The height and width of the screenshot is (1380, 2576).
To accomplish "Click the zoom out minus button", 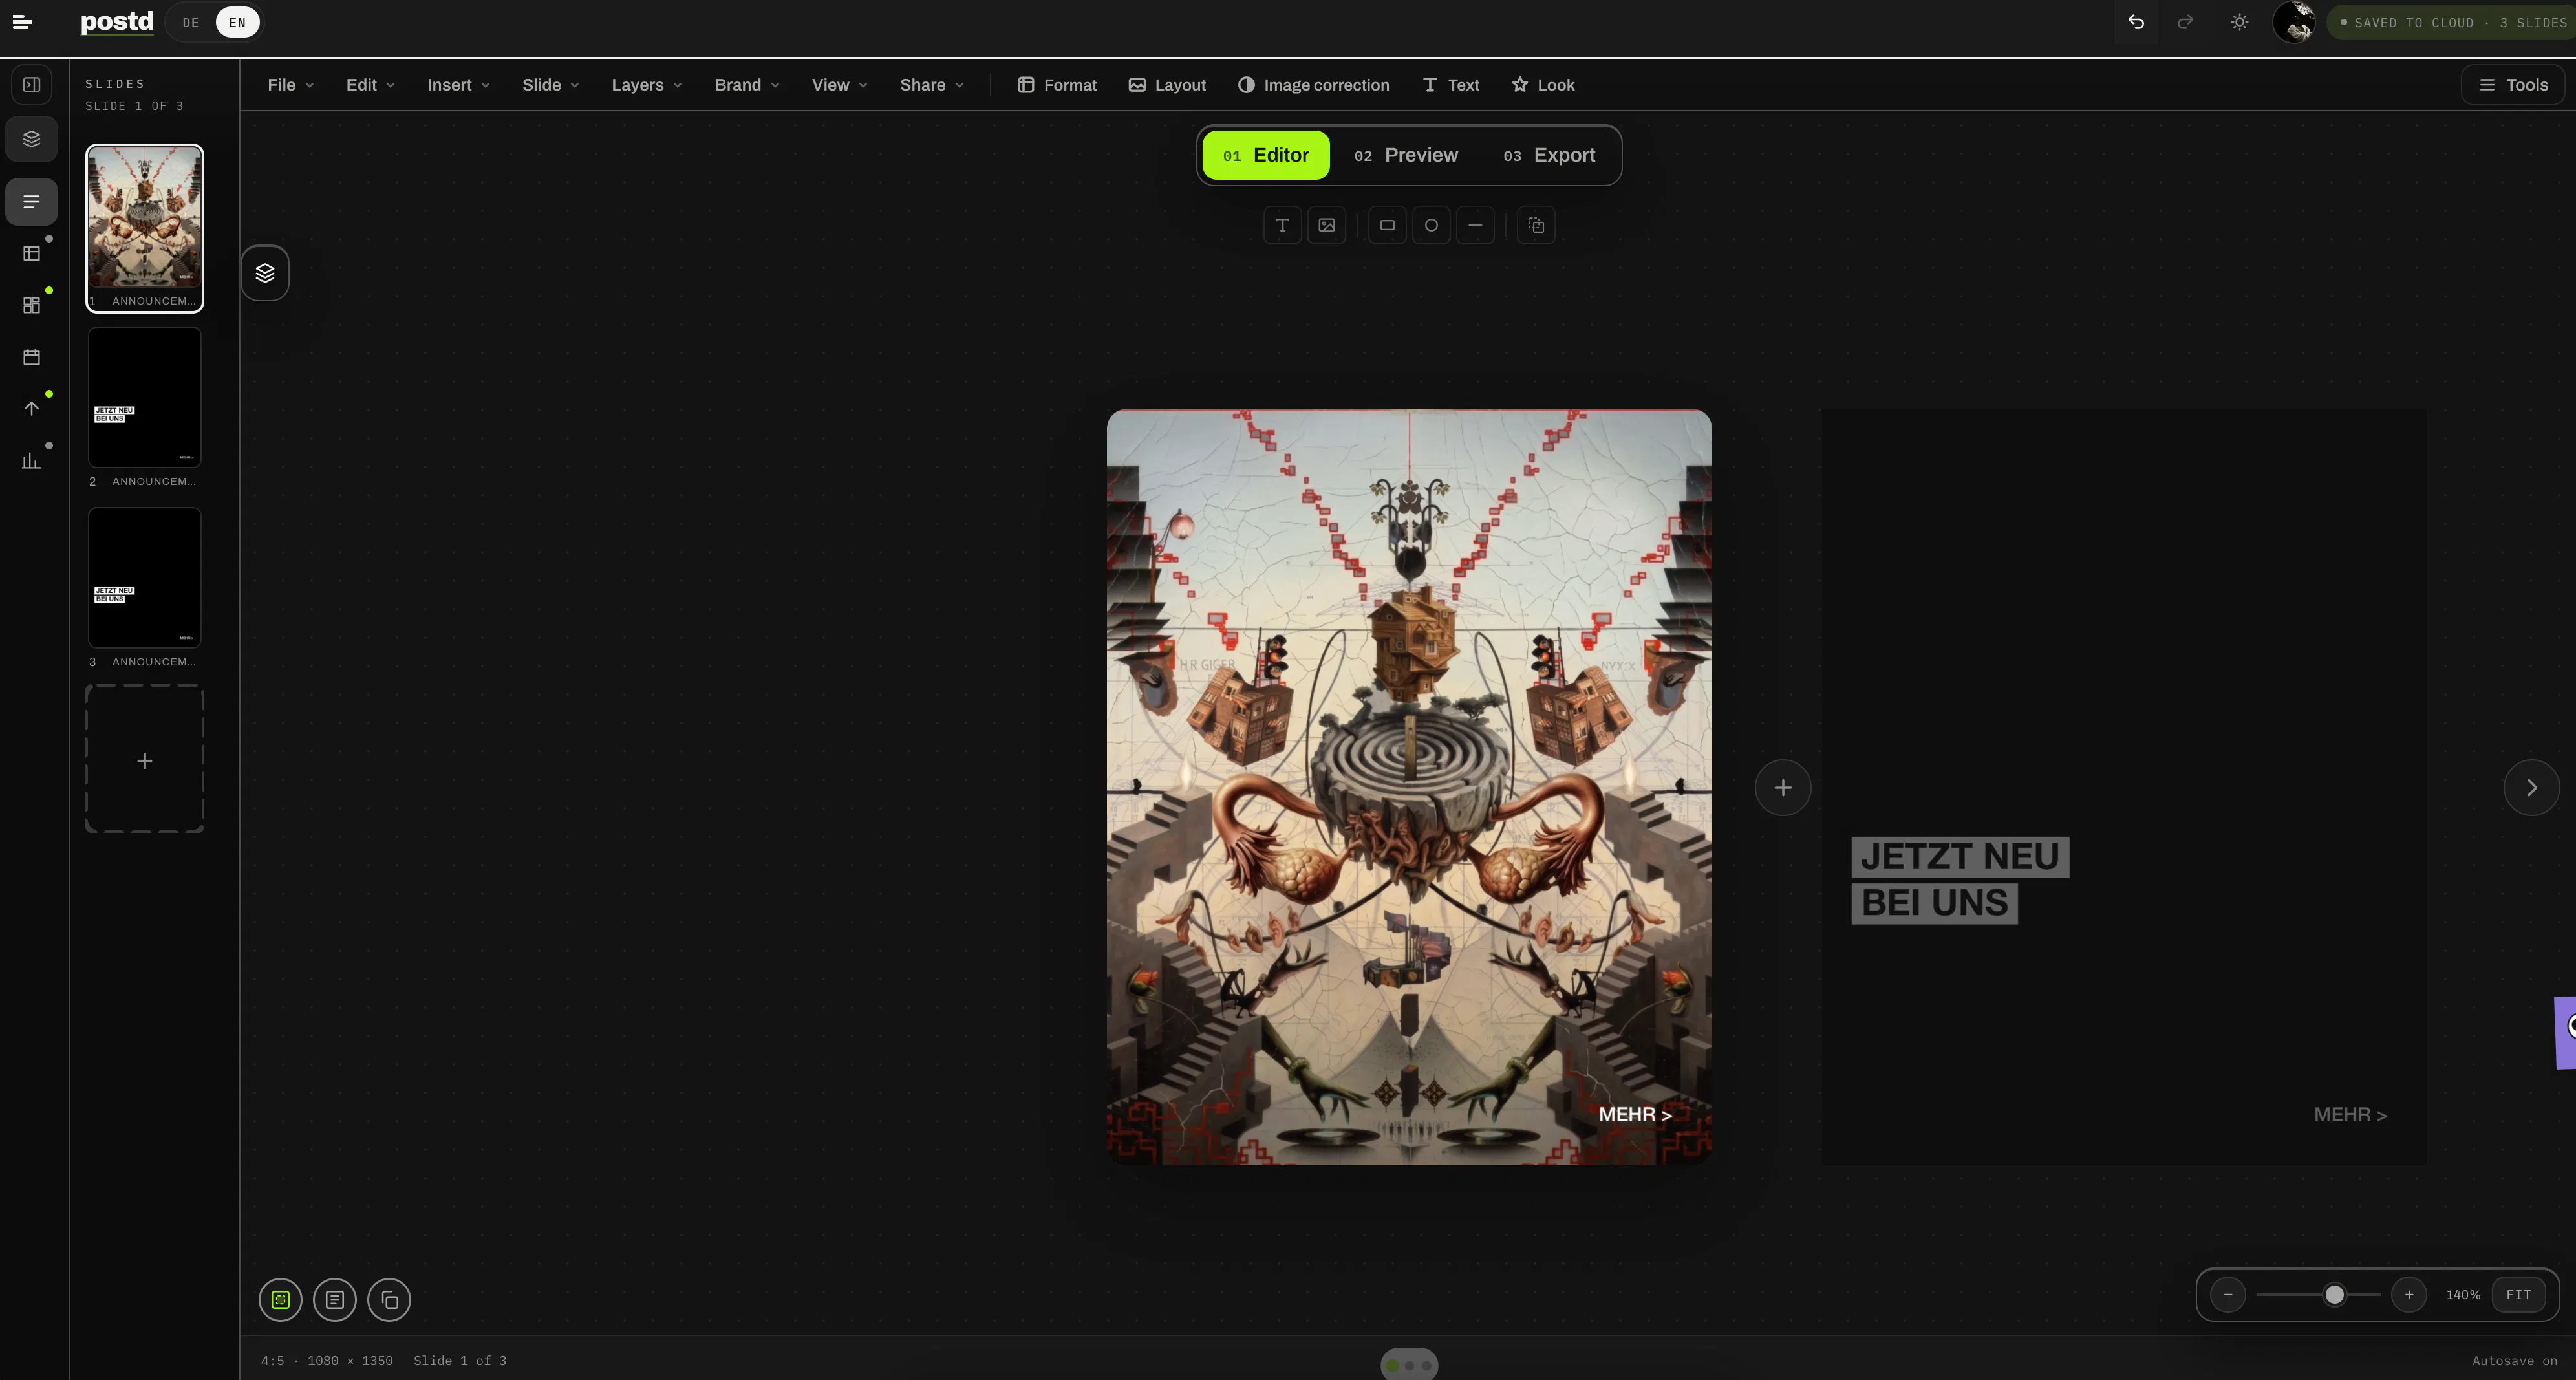I will pos(2228,1295).
